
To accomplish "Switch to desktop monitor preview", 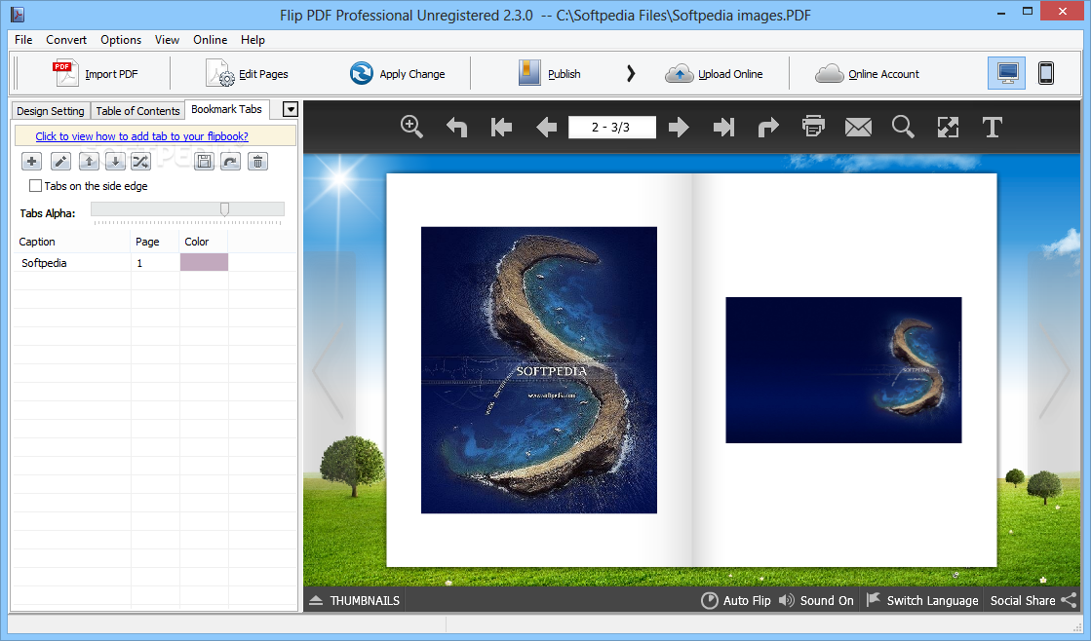I will coord(1007,73).
